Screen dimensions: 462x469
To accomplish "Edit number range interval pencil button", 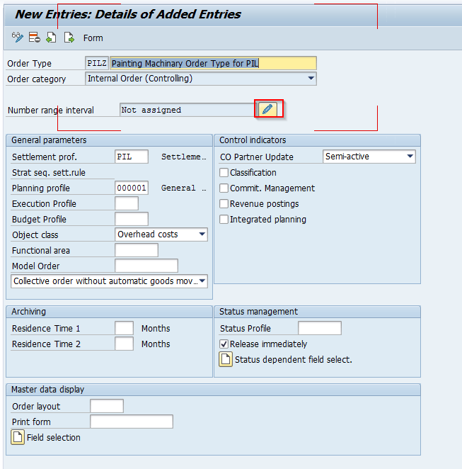I will pos(267,109).
